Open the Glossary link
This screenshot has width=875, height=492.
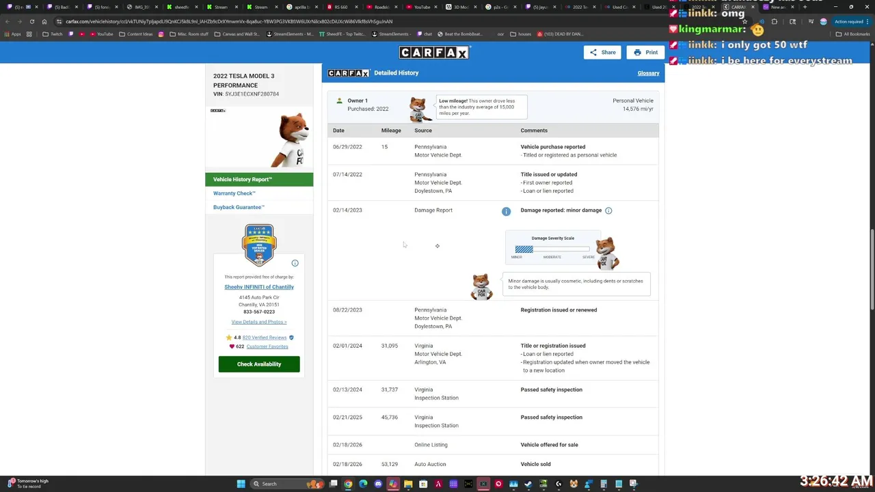point(648,73)
